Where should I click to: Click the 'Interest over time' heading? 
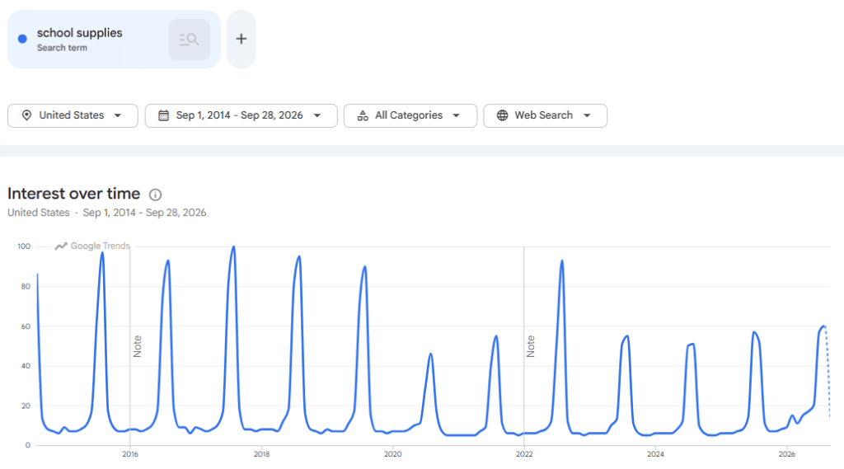[73, 194]
